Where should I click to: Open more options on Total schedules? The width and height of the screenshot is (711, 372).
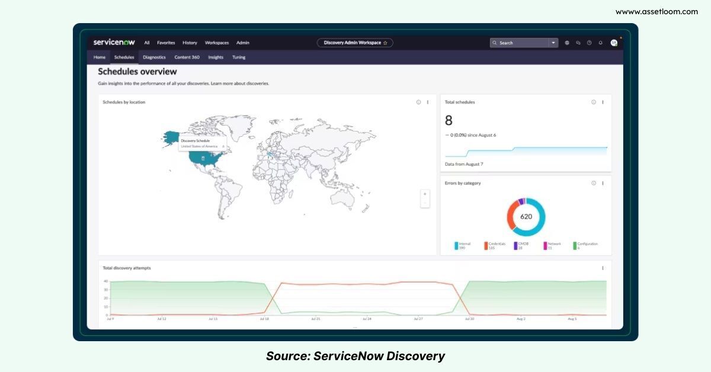[x=603, y=102]
